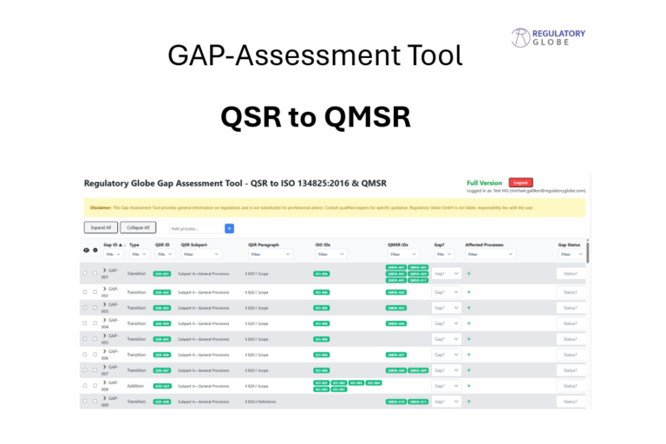Tick the check-column checkbox for GAP-001
The width and height of the screenshot is (666, 444).
95,274
